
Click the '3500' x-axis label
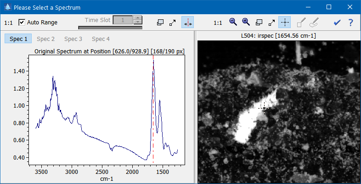click(x=42, y=172)
